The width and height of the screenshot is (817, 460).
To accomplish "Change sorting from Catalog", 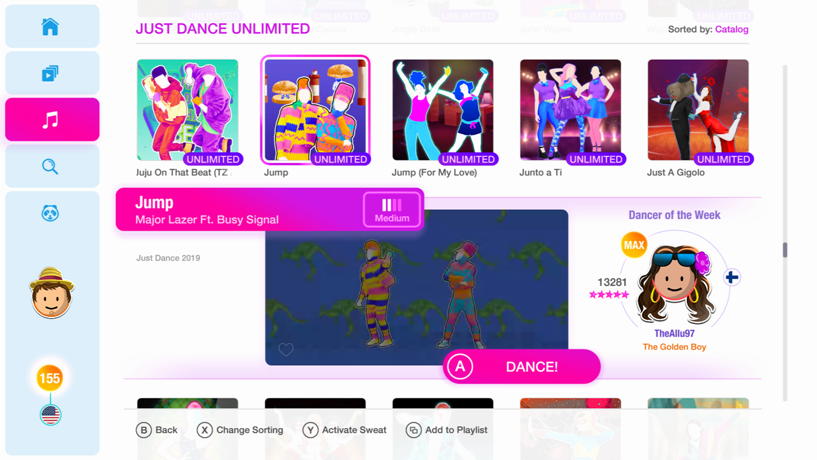I will point(731,29).
